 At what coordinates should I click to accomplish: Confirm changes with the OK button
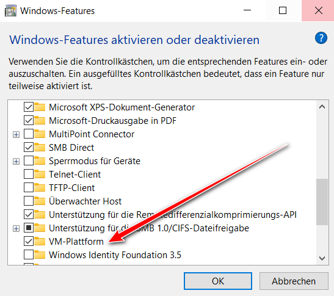click(x=218, y=281)
